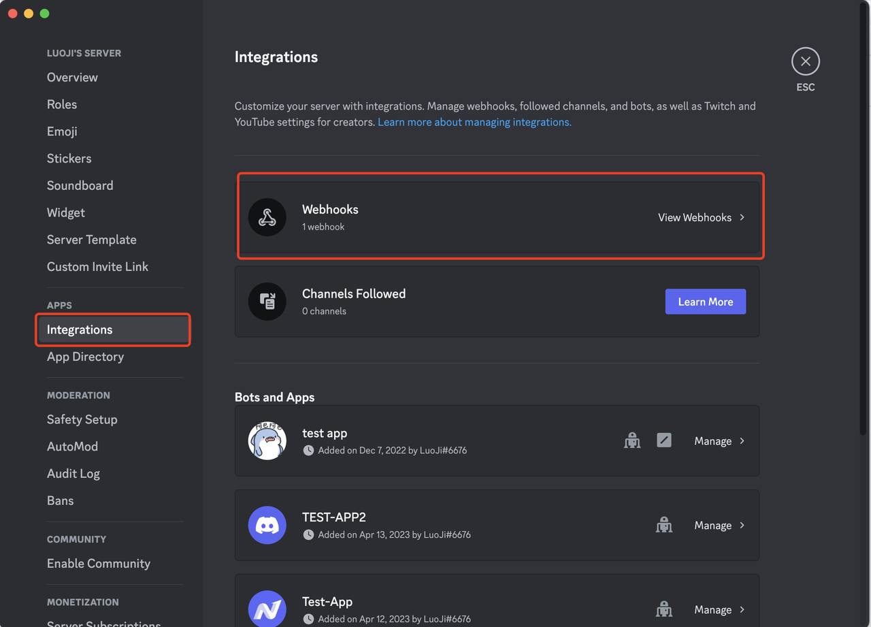Screen dimensions: 871x627
Task: Click the 'Bots and Apps' heading
Action: (x=275, y=397)
